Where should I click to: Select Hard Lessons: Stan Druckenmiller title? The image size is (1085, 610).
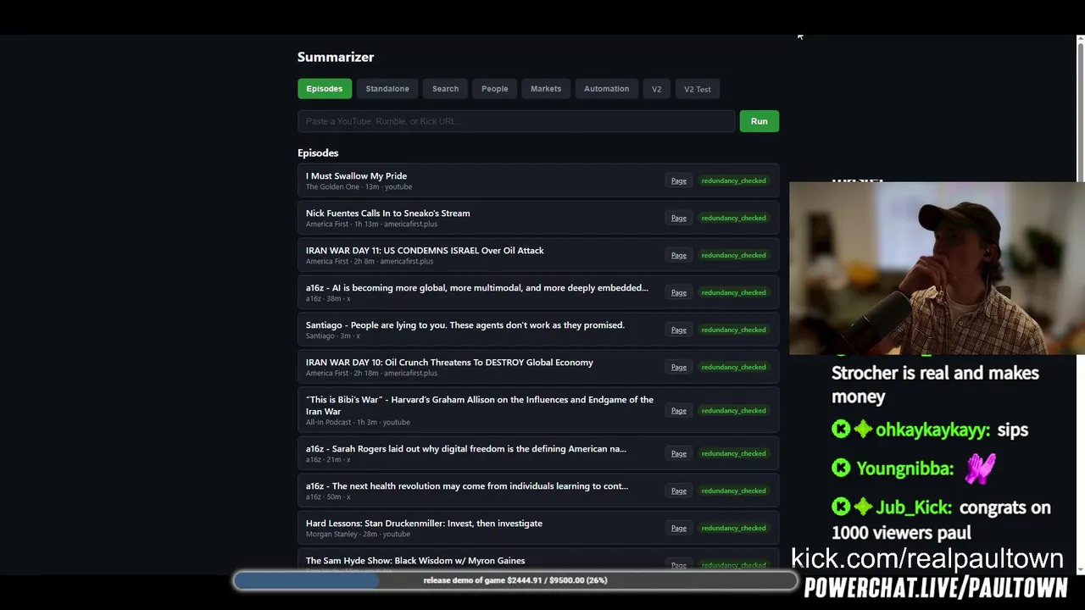(424, 524)
